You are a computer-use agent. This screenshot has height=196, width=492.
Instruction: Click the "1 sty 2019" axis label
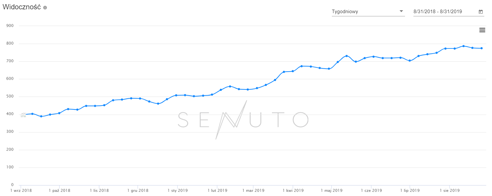point(177,190)
